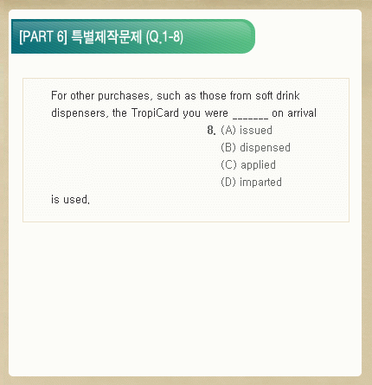Click the phrase "on arrival"
The height and width of the screenshot is (385, 372).
coord(294,113)
